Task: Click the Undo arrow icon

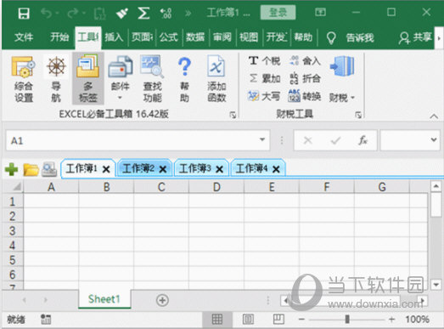Action: coord(47,13)
